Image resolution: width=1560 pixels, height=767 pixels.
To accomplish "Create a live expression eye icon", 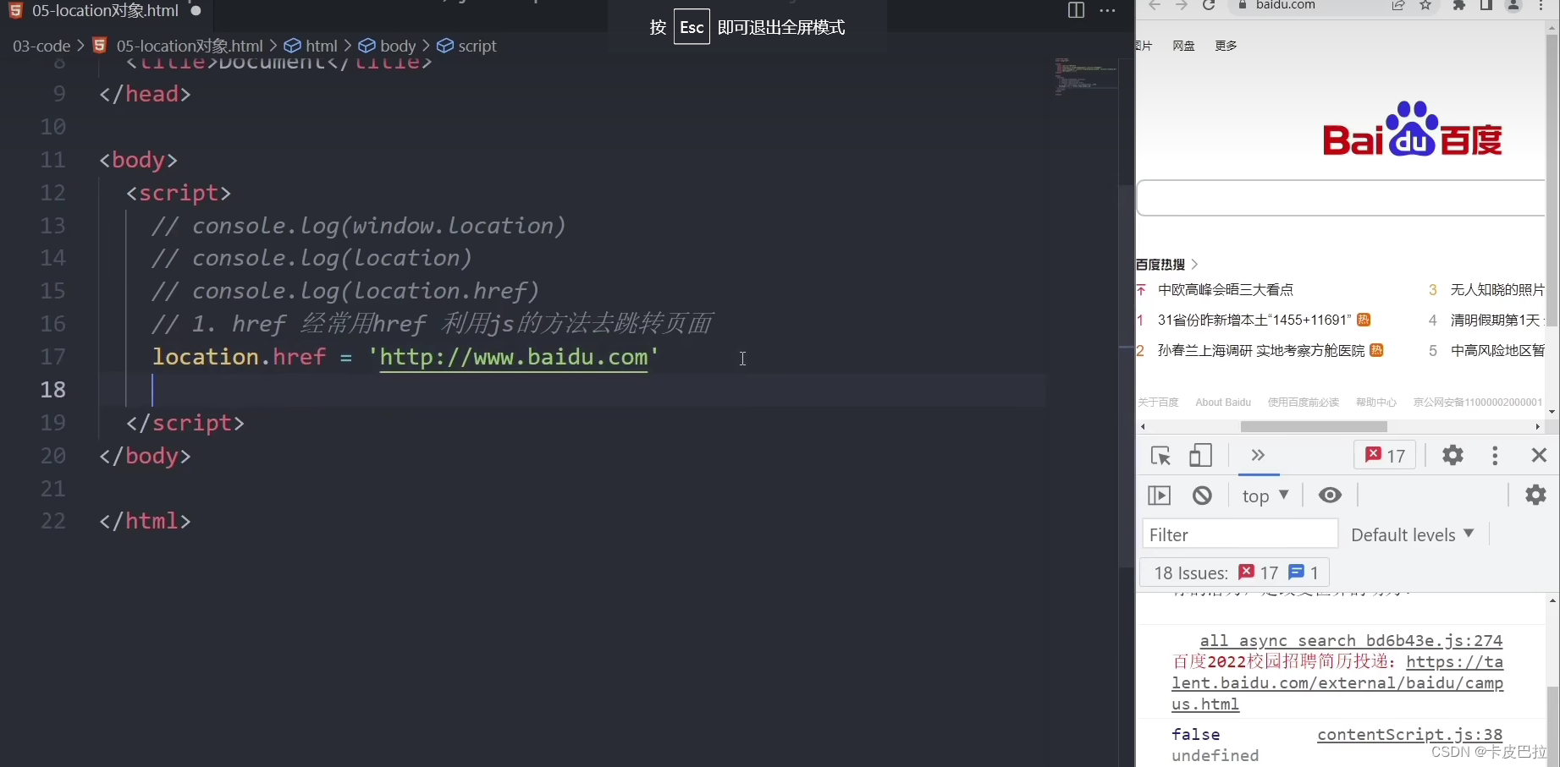I will [x=1330, y=495].
